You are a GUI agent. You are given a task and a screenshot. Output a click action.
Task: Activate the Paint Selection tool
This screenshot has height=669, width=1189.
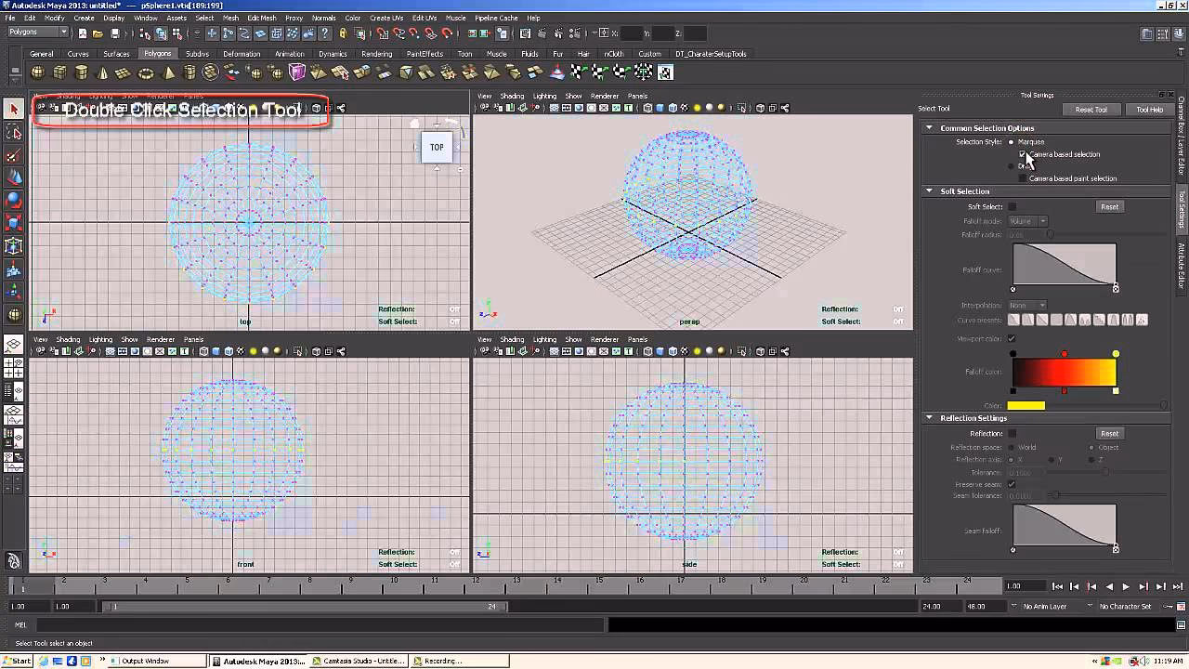pyautogui.click(x=13, y=155)
